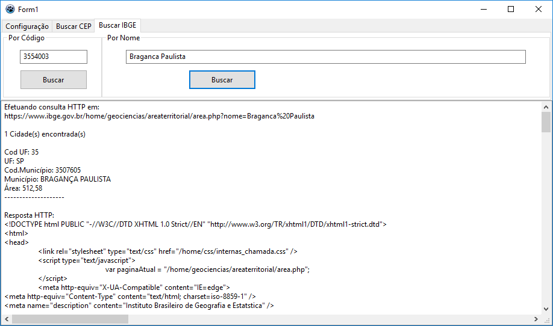
Task: Click the Form1 paw application icon
Action: [10, 9]
